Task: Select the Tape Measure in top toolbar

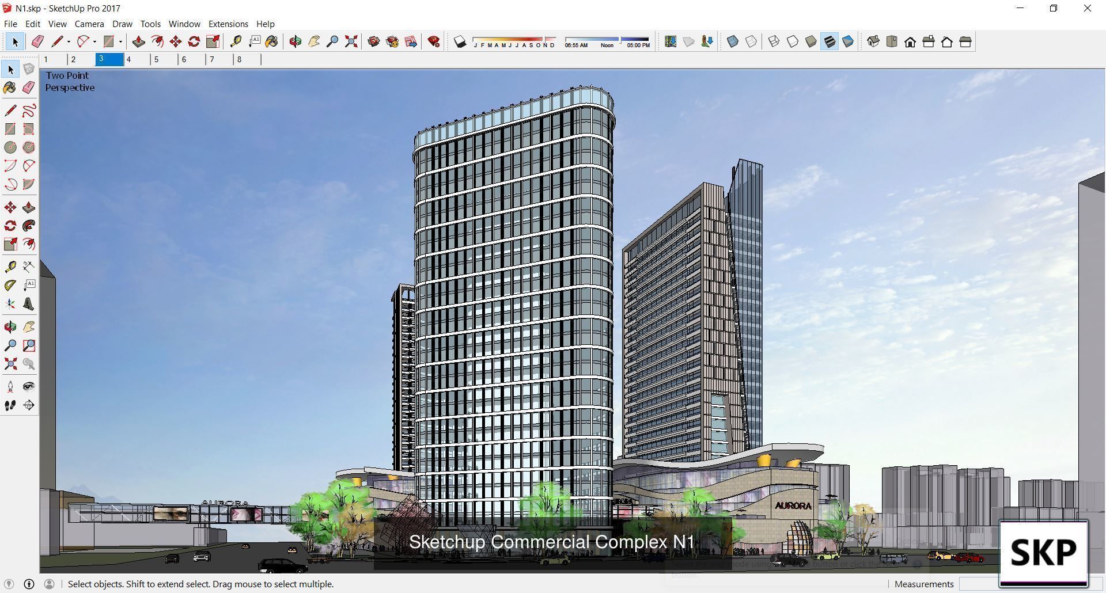Action: [x=236, y=41]
